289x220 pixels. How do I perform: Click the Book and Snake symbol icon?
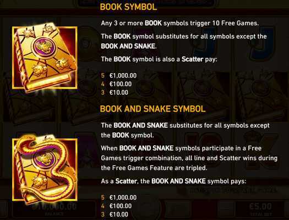[x=45, y=169]
